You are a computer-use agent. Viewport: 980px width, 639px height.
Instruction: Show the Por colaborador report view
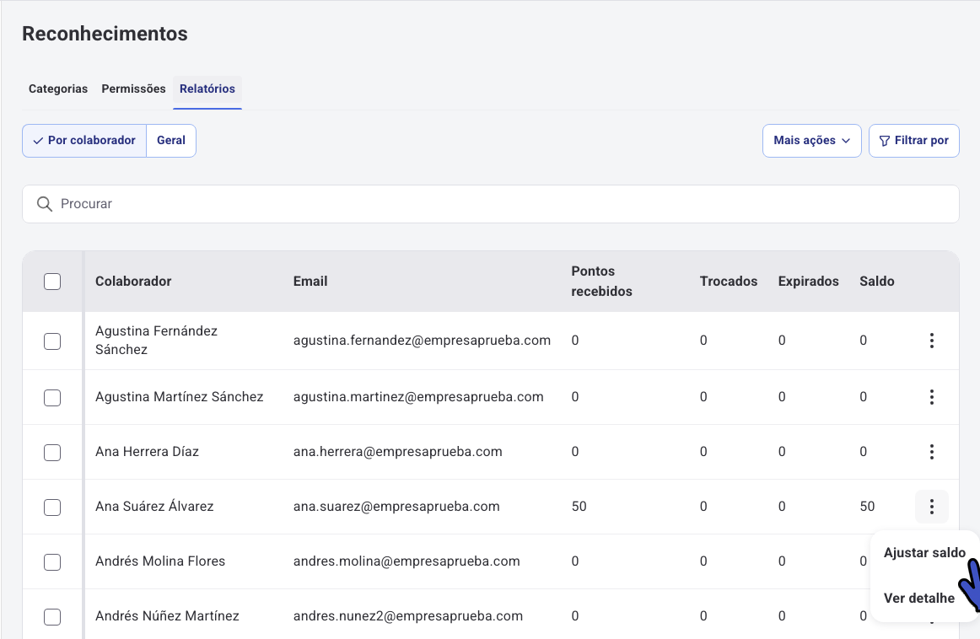click(x=84, y=141)
